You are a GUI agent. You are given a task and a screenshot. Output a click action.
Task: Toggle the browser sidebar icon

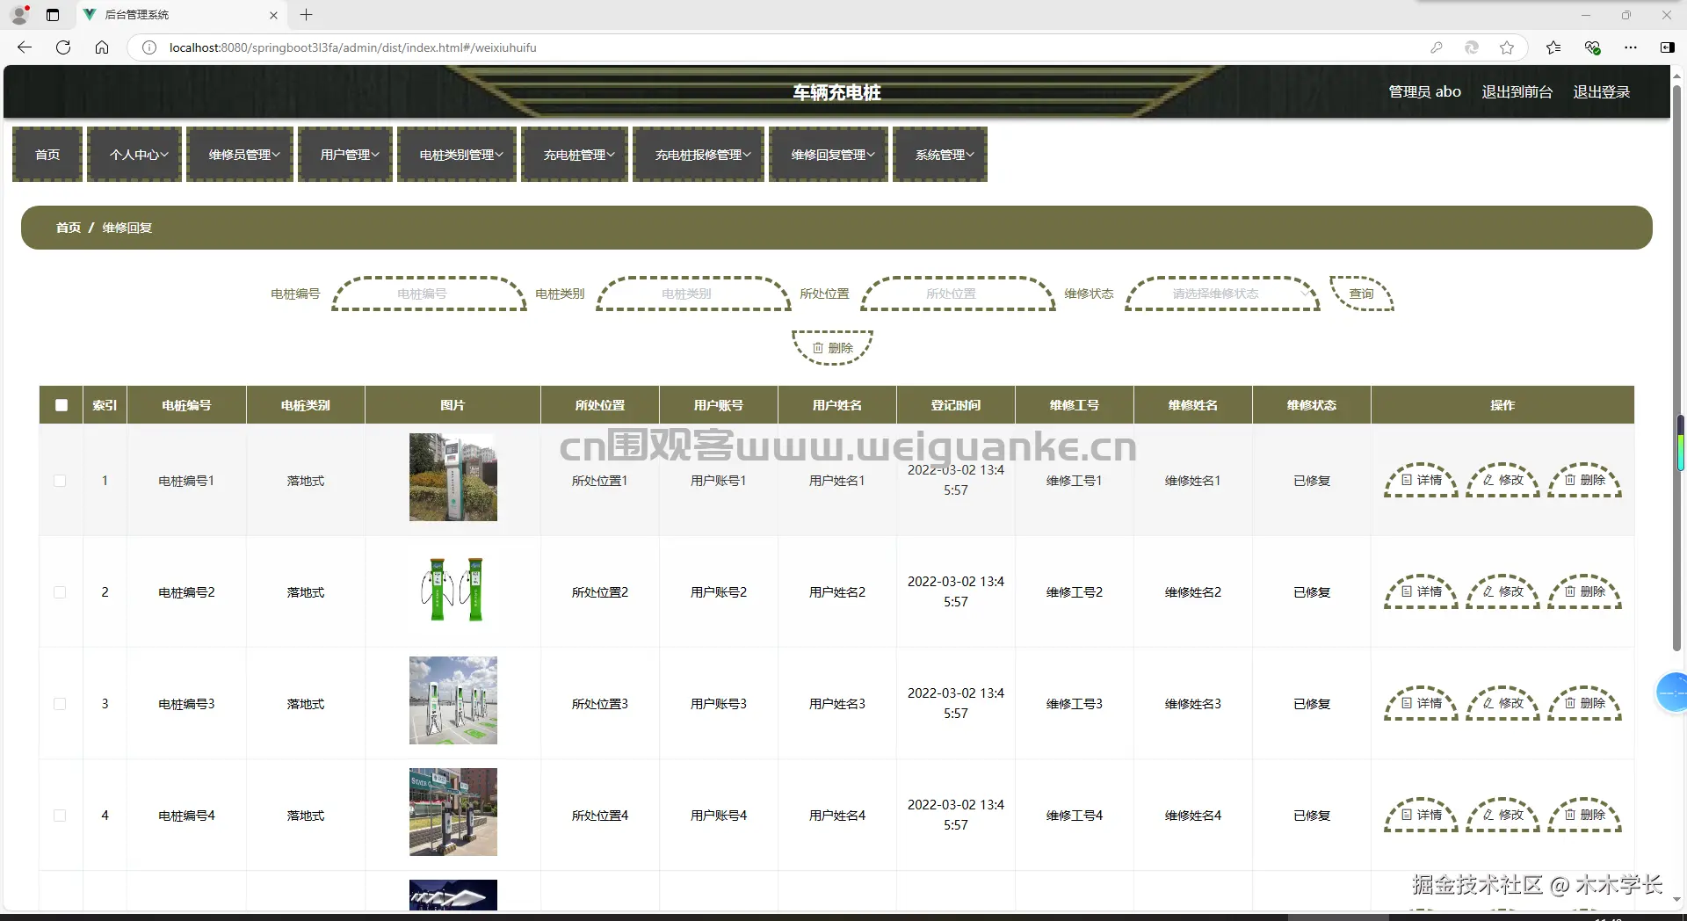[1667, 47]
